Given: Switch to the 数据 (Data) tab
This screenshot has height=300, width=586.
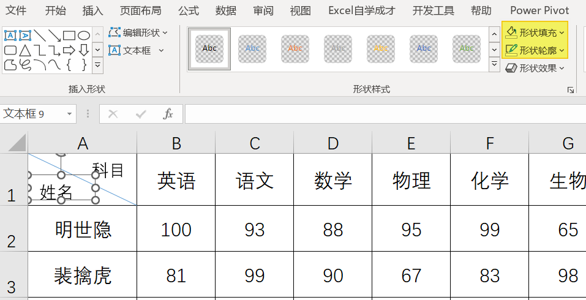Looking at the screenshot, I should coord(226,10).
